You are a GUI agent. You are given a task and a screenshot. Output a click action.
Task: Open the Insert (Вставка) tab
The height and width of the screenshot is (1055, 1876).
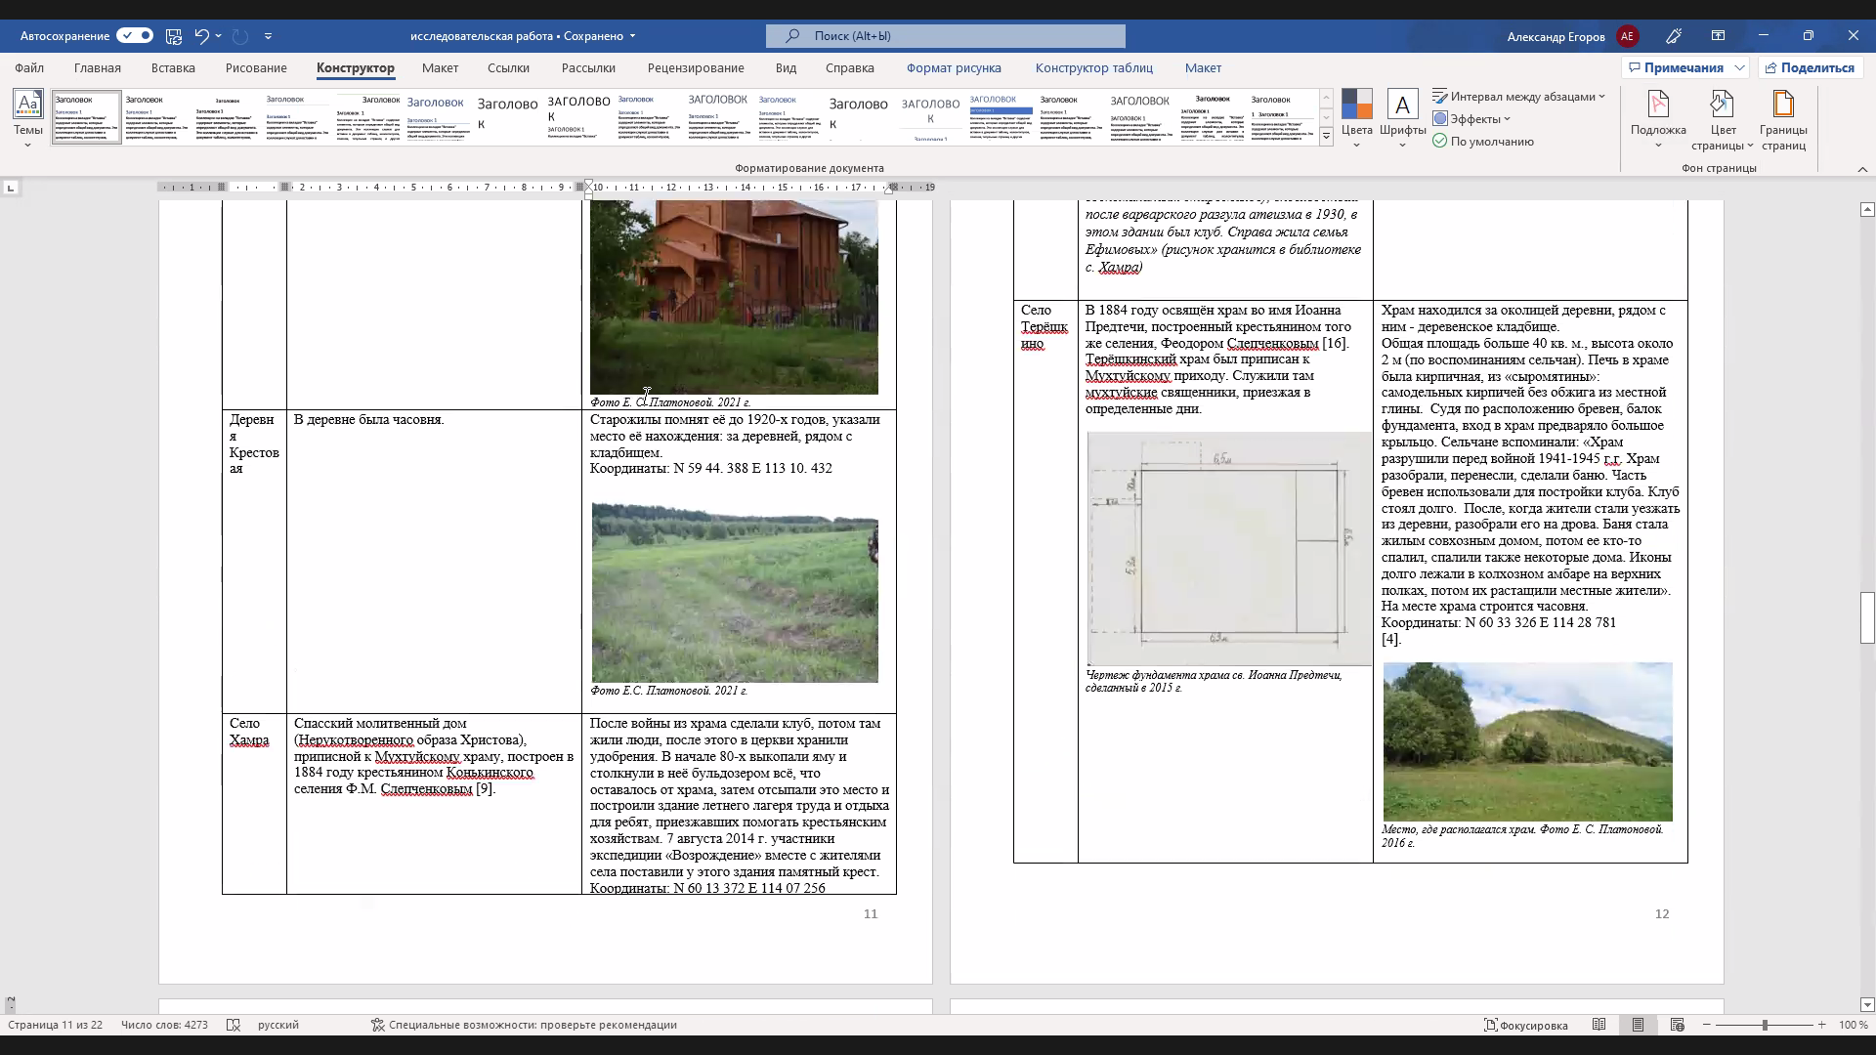coord(173,67)
